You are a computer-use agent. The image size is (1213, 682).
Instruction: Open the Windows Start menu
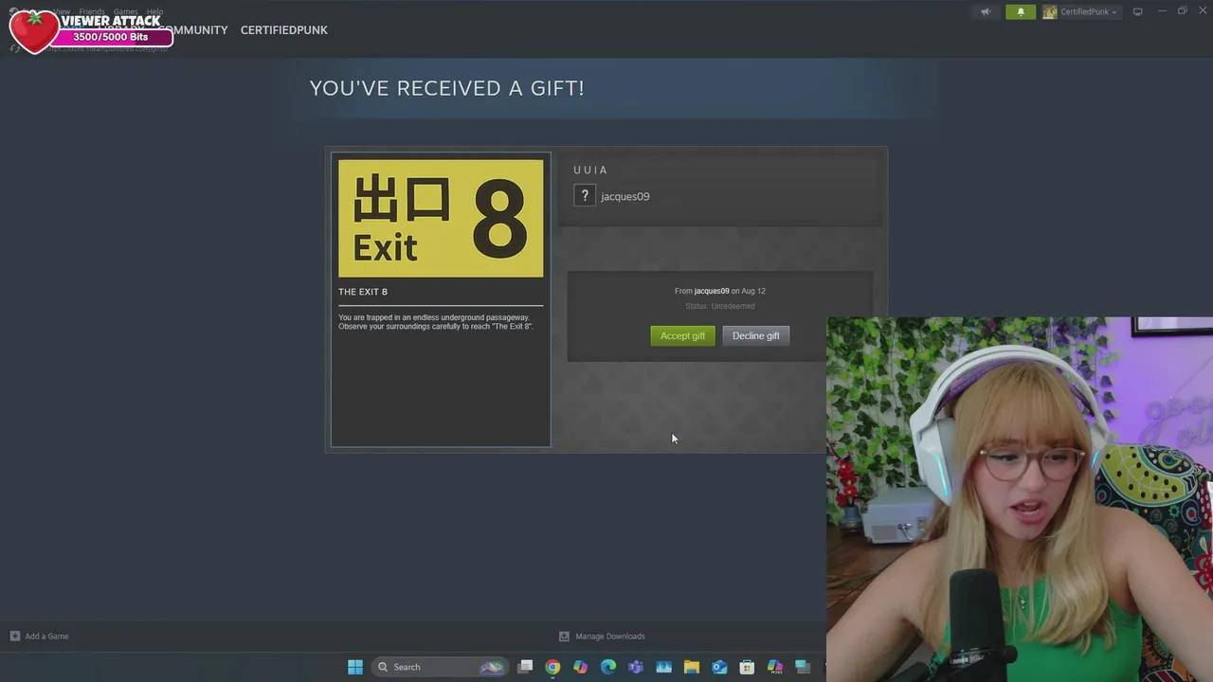(x=355, y=667)
